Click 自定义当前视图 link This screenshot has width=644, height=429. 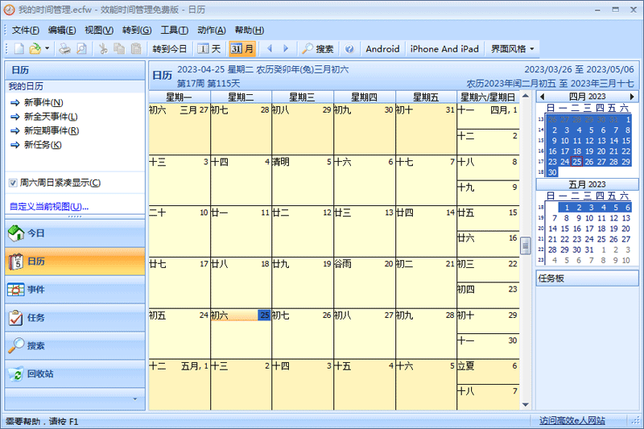coord(48,207)
